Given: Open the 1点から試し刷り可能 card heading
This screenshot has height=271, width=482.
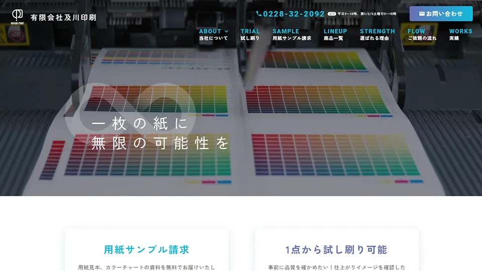Looking at the screenshot, I should [336, 249].
